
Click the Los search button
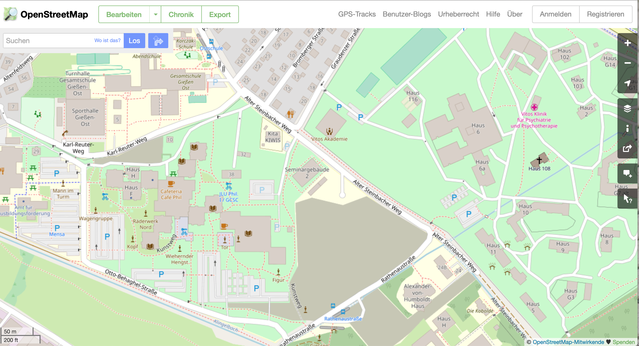click(x=134, y=41)
